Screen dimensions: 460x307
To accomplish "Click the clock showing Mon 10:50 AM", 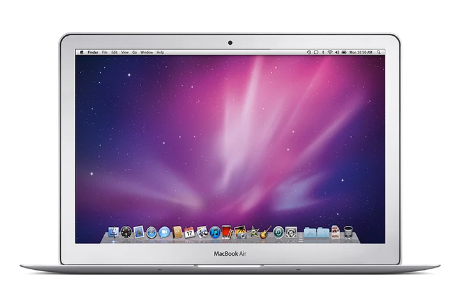I will (x=361, y=52).
